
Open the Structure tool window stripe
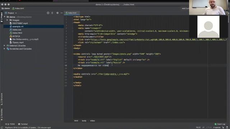[x=1, y=99]
